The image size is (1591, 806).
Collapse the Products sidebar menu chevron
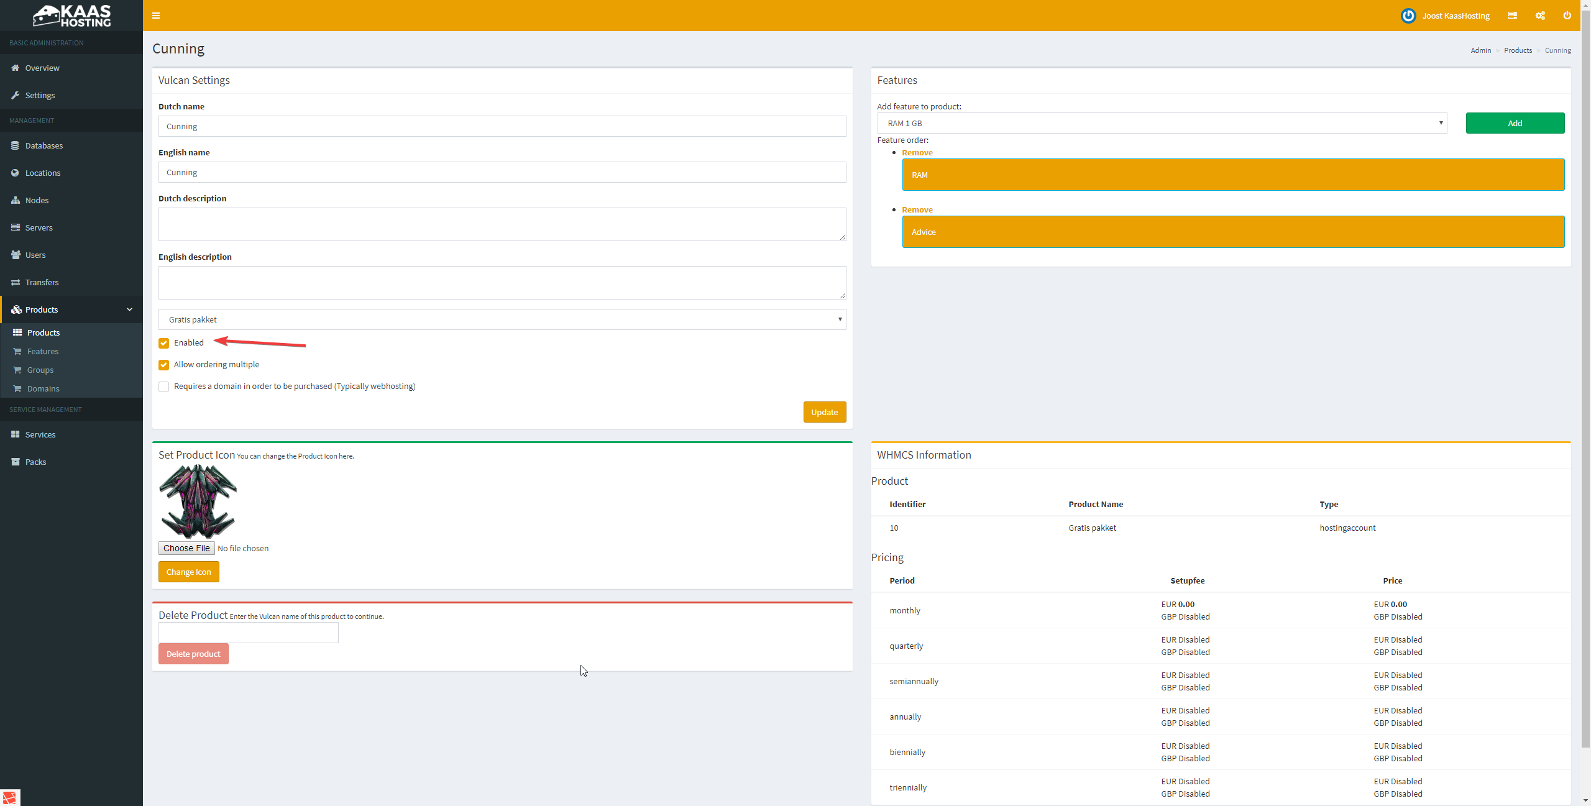click(129, 309)
